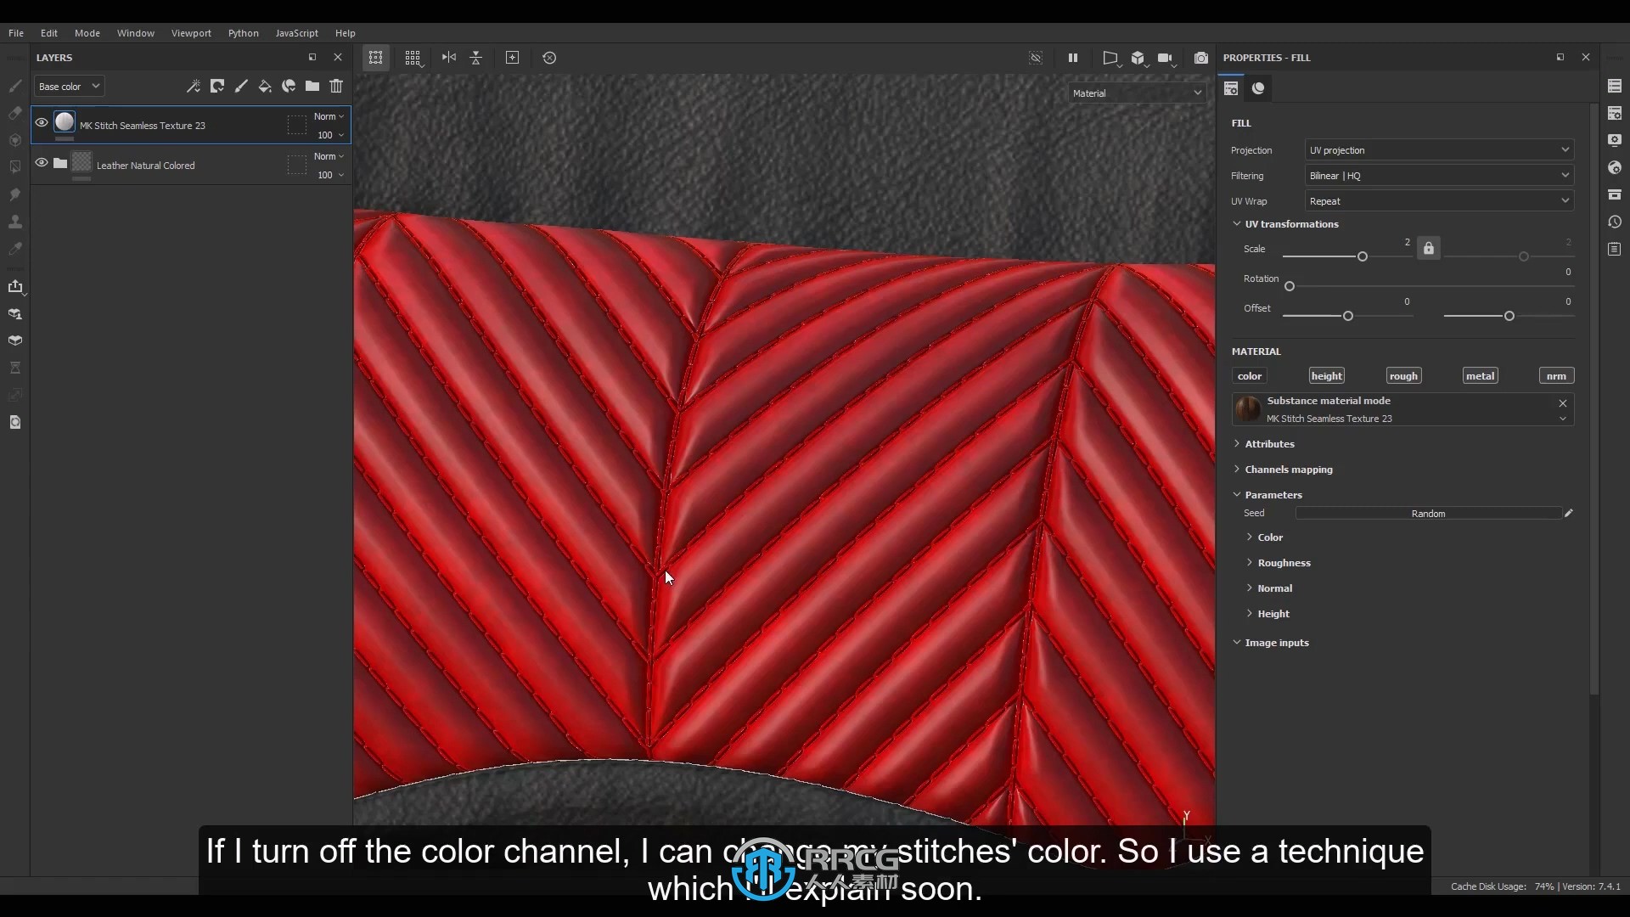The width and height of the screenshot is (1630, 917).
Task: Open the History panel clock icon
Action: 1615,222
